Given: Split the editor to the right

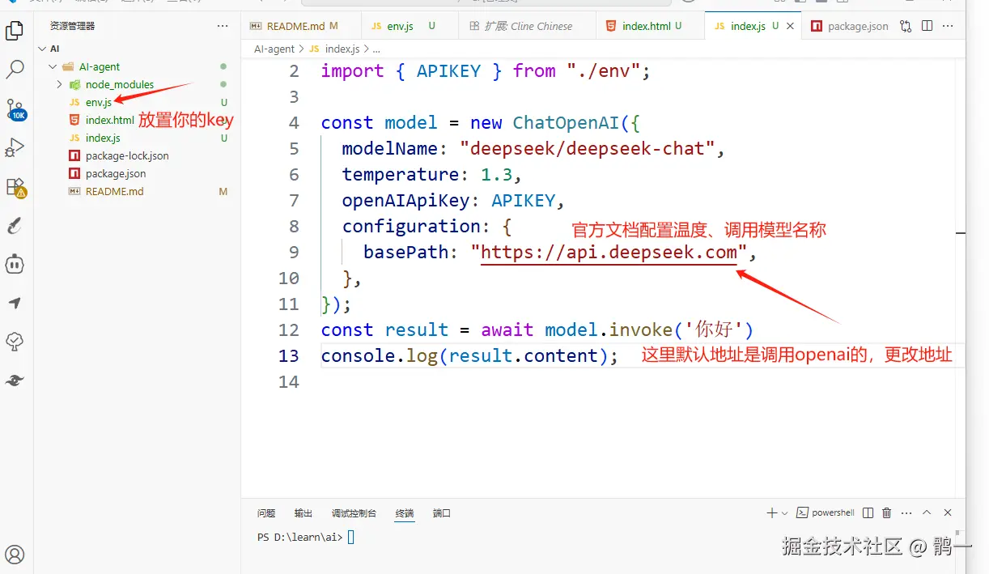Looking at the screenshot, I should [927, 26].
